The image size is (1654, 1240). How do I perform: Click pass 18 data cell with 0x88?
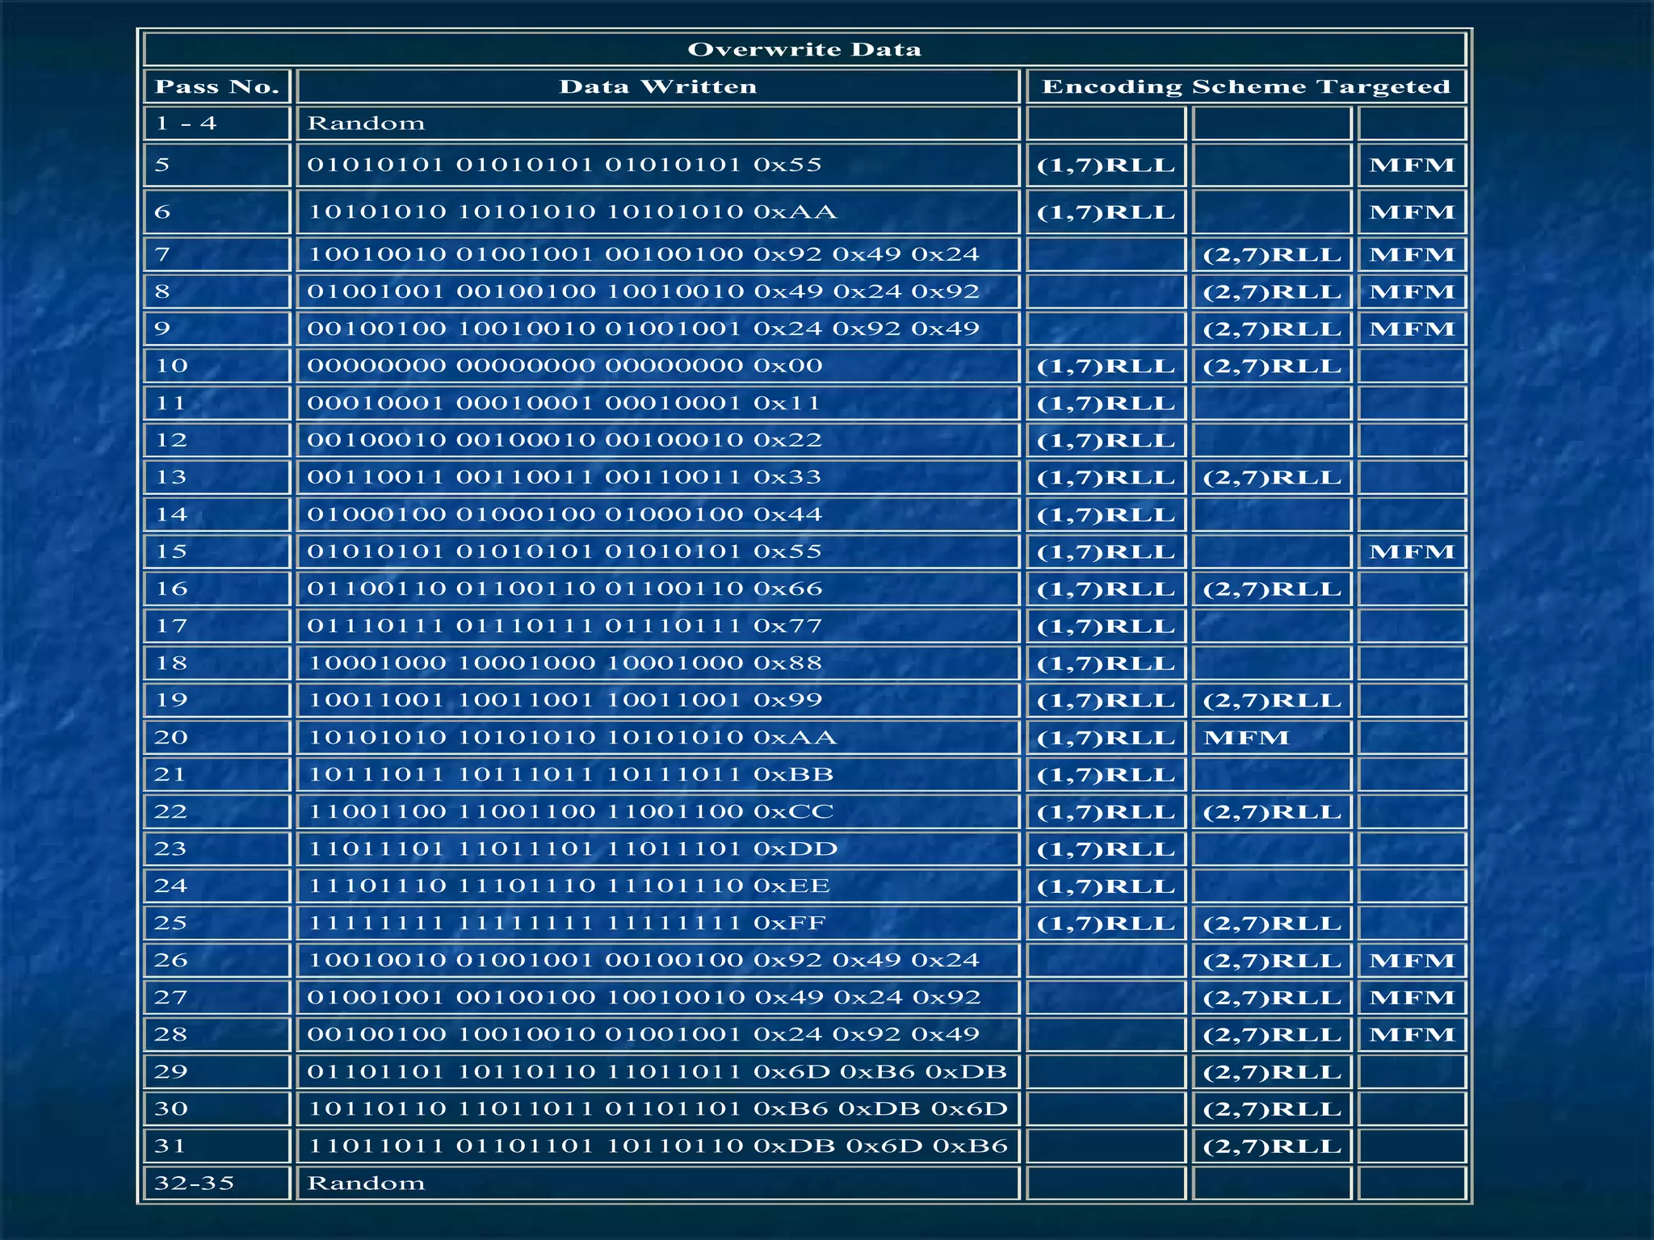658,663
